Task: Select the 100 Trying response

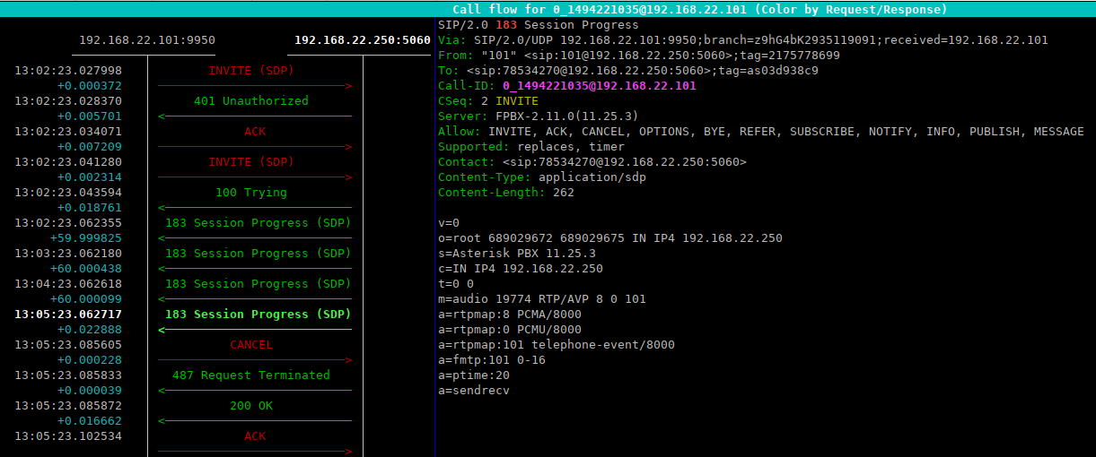Action: click(x=250, y=193)
